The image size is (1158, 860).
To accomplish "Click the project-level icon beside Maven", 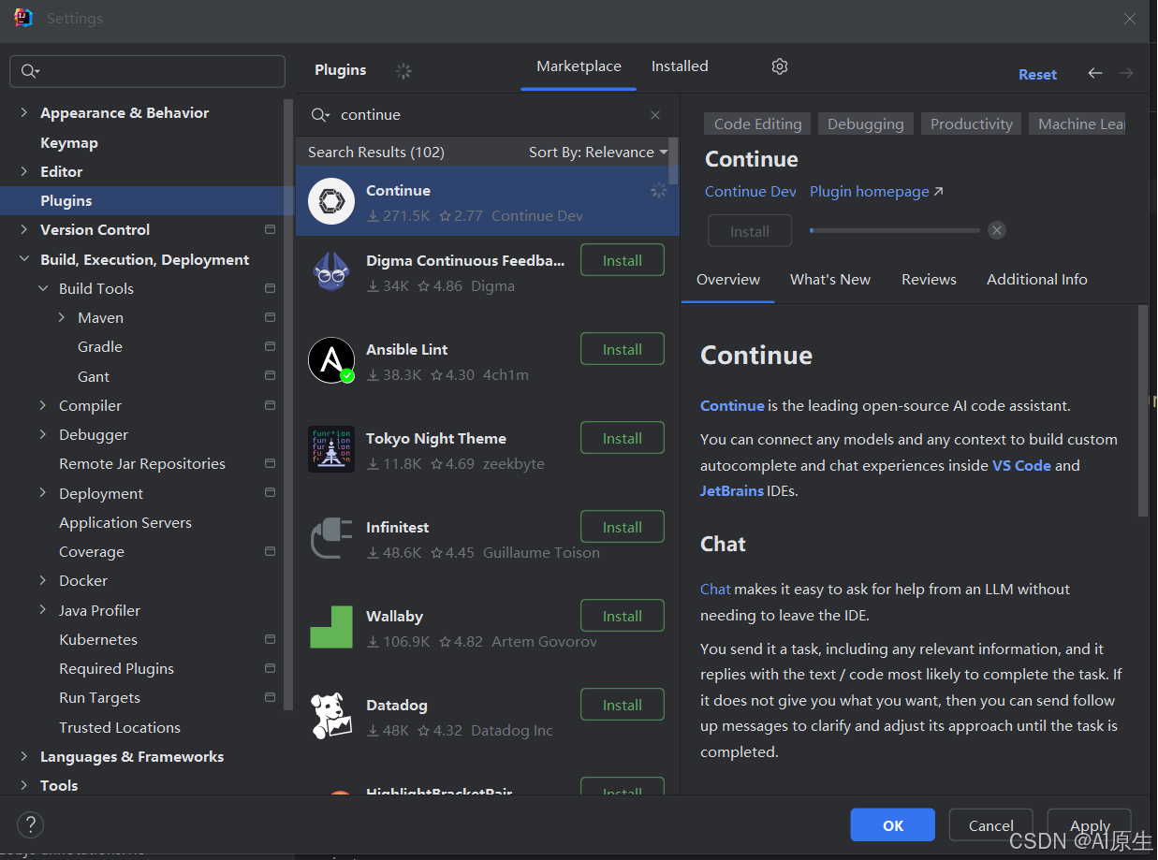I will point(270,318).
